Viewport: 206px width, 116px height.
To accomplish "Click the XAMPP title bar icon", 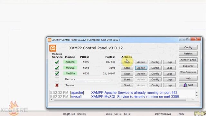I will (x=50, y=40).
